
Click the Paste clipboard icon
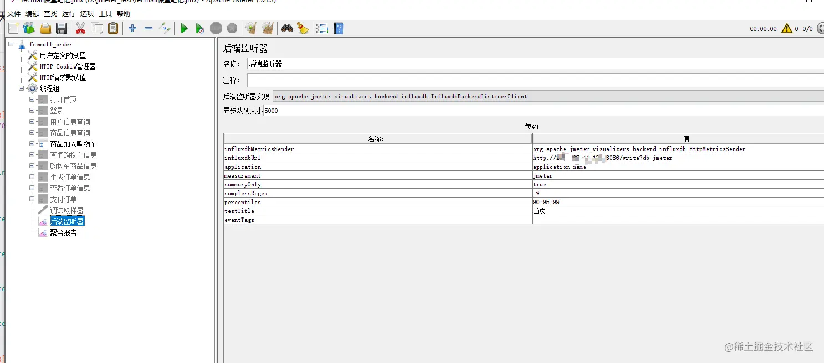[x=113, y=28]
